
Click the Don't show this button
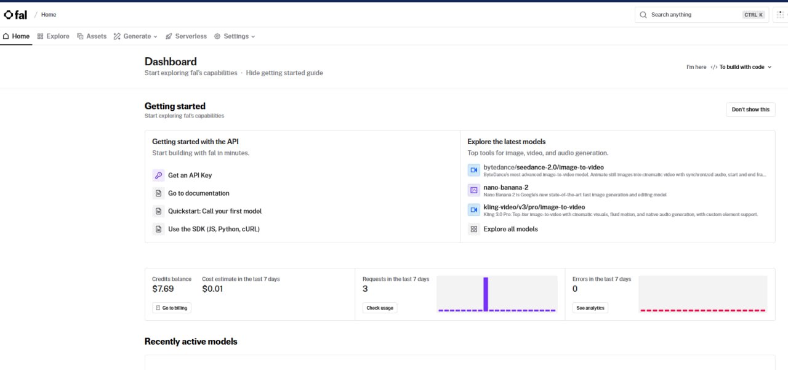click(750, 110)
